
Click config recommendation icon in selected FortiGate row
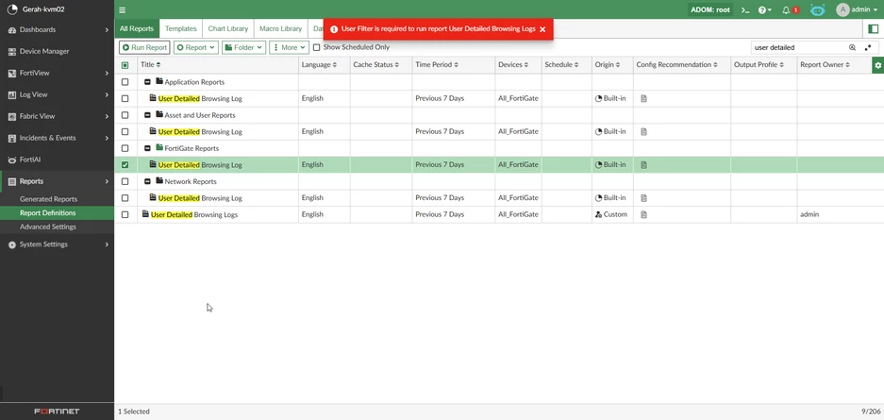(x=643, y=165)
